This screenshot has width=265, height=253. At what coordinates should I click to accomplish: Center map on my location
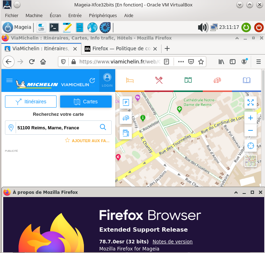pyautogui.click(x=250, y=146)
